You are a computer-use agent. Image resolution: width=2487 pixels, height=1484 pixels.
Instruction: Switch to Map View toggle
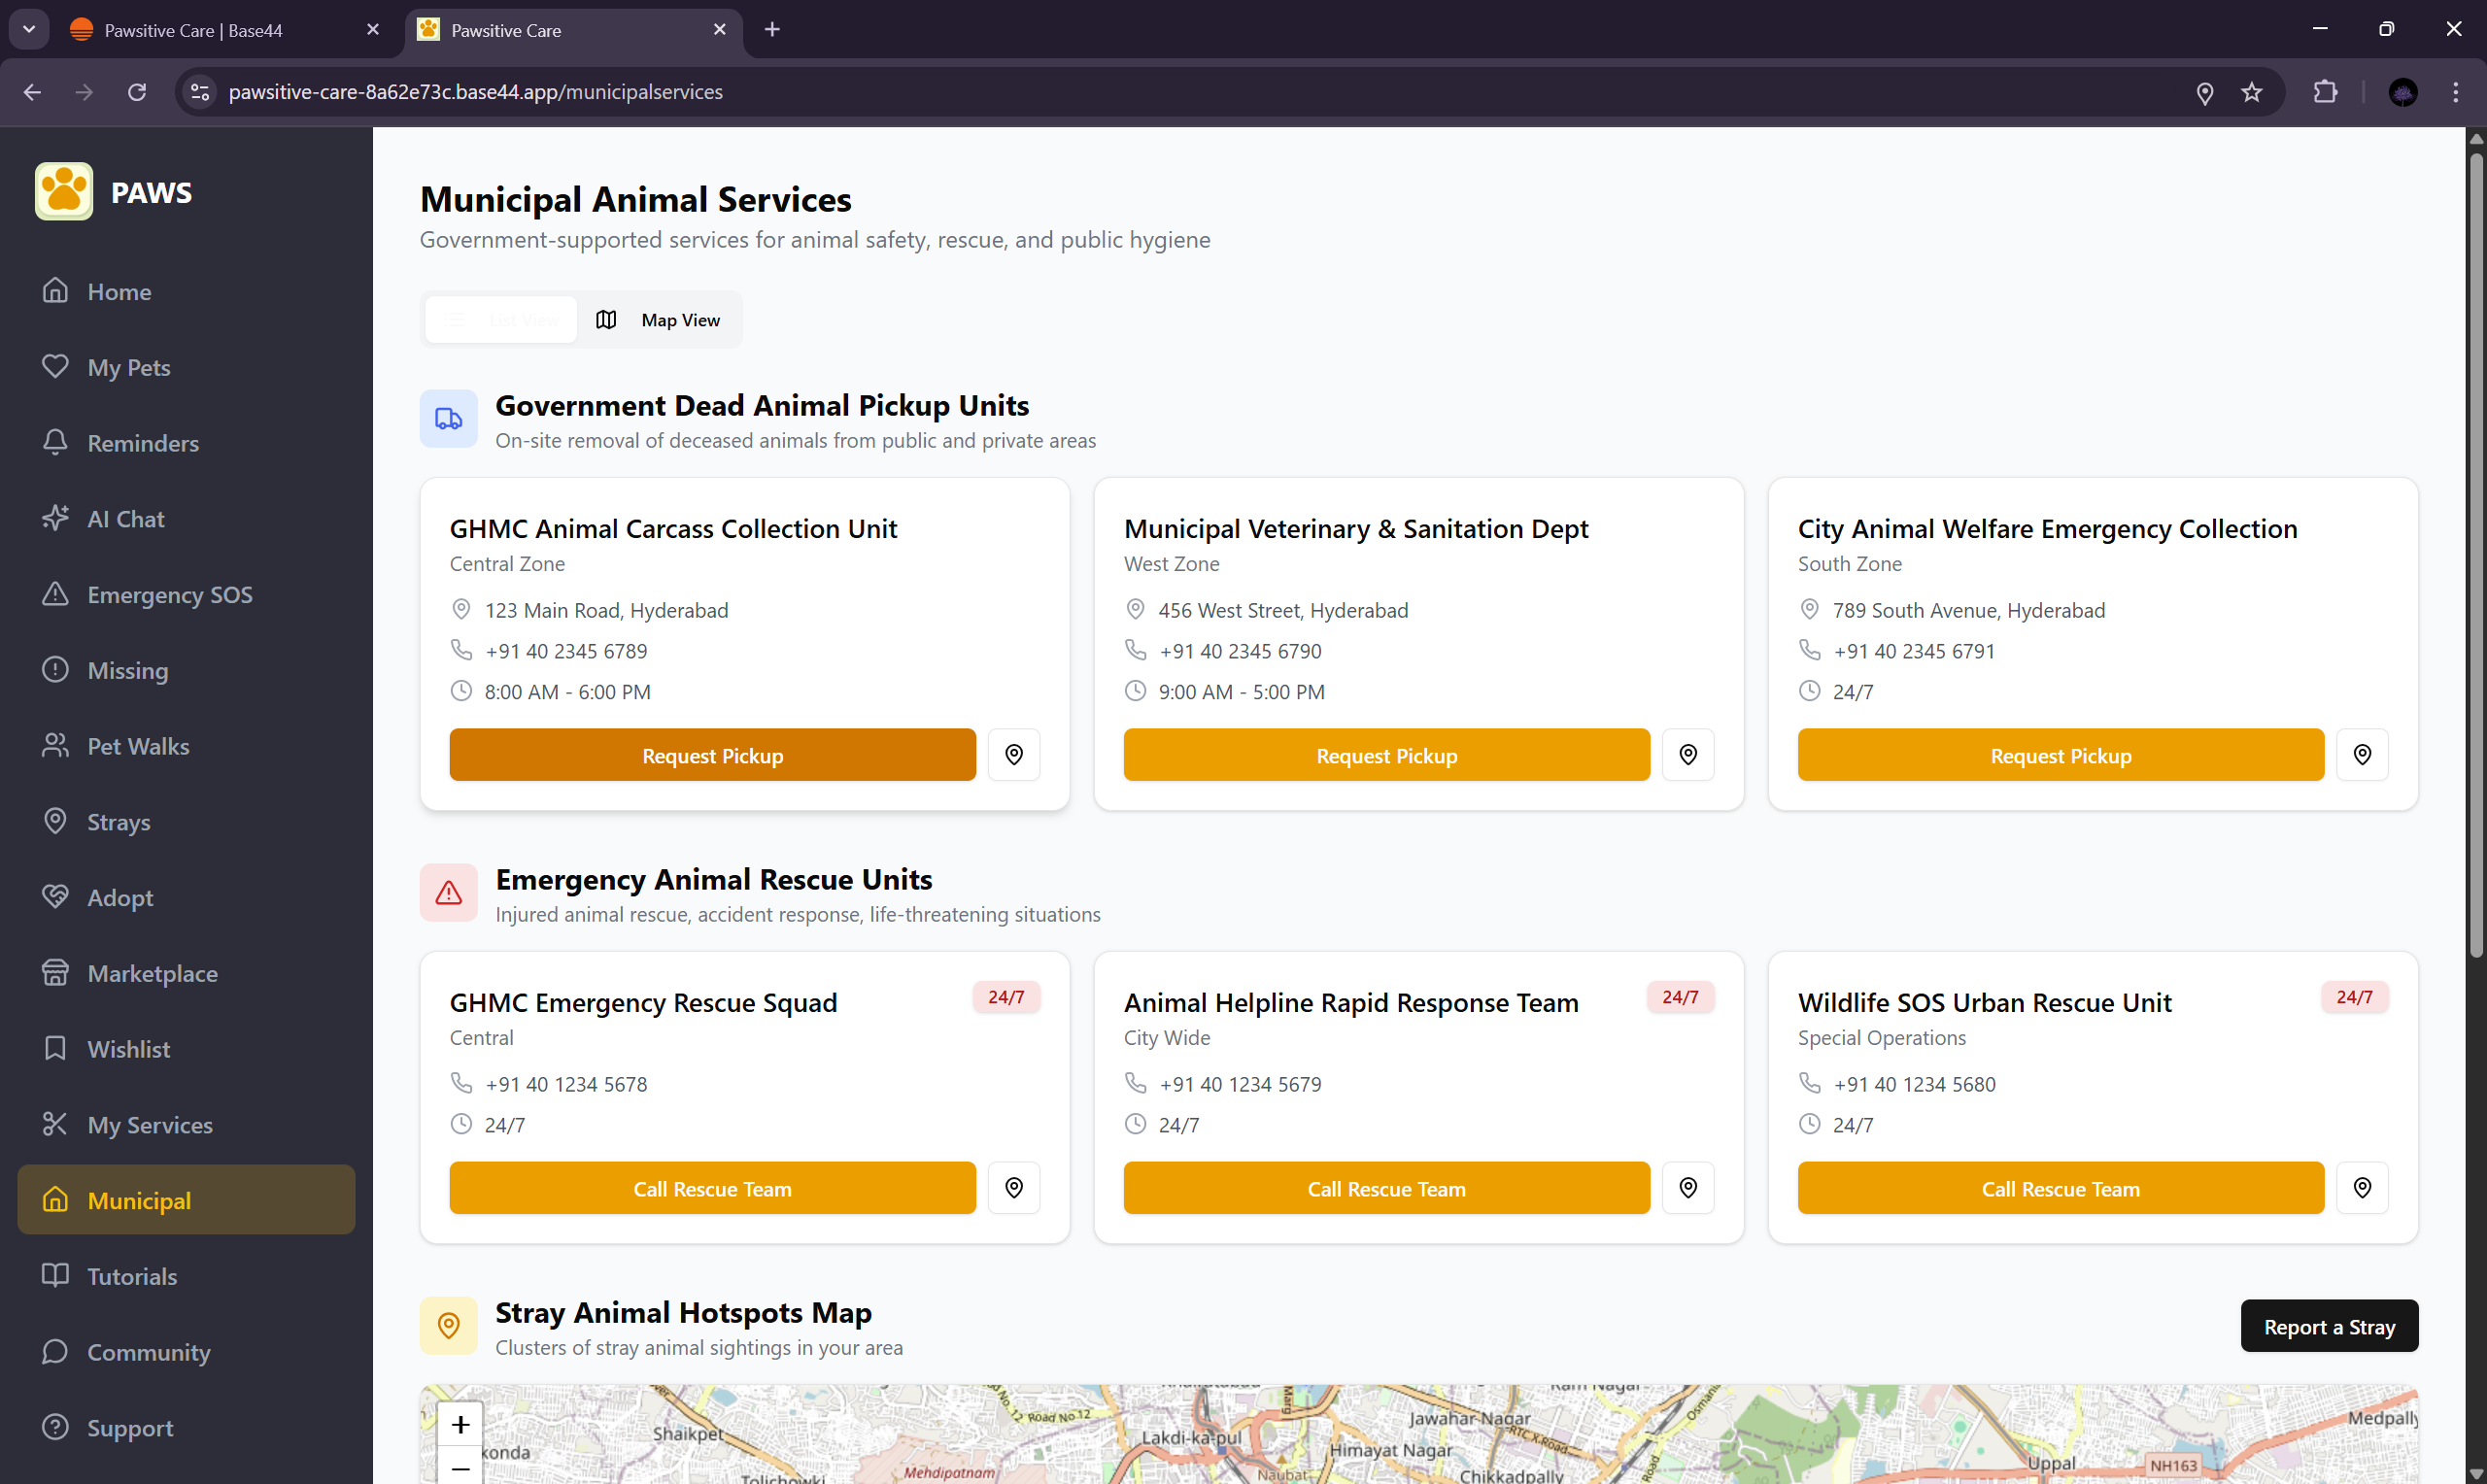(660, 320)
